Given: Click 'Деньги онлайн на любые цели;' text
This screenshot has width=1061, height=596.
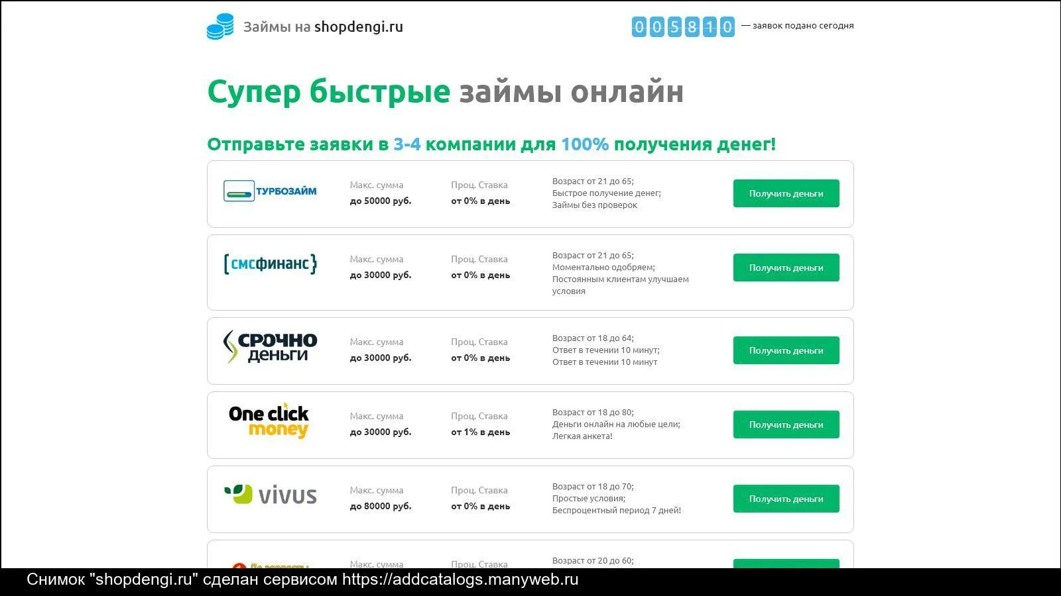Looking at the screenshot, I should pos(616,424).
